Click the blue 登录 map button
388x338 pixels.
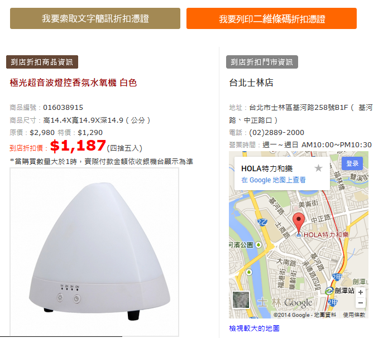tap(352, 163)
